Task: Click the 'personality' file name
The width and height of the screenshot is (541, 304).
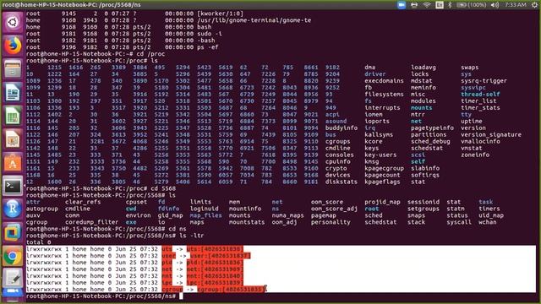Action: pyautogui.click(x=331, y=222)
